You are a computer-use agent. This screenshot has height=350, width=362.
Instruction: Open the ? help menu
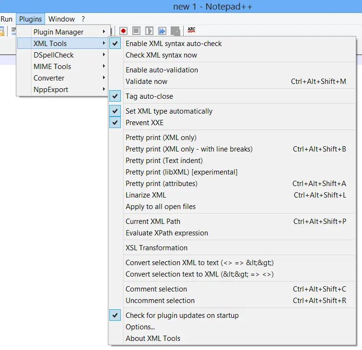pyautogui.click(x=83, y=19)
